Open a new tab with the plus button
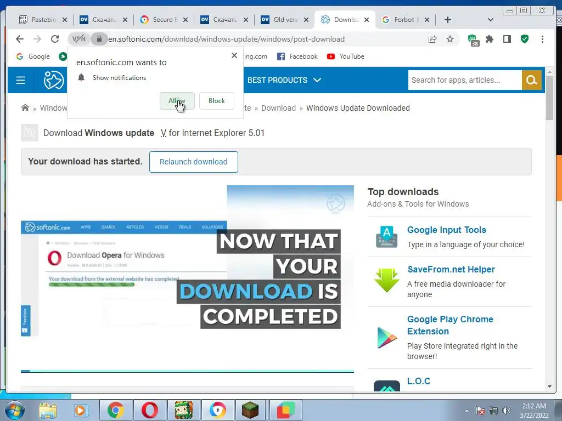Screen dimensions: 562x421 [x=448, y=20]
